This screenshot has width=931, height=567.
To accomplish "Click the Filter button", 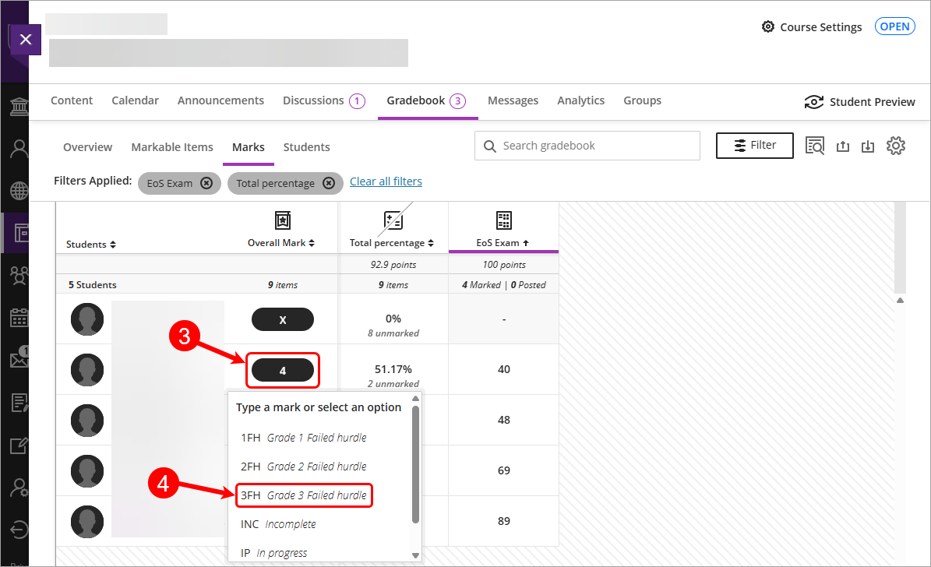I will coord(754,146).
